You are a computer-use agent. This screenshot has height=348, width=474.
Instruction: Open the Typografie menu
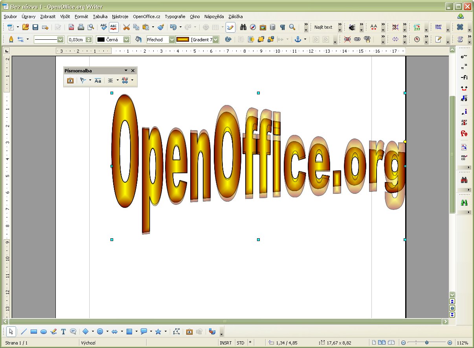(175, 17)
